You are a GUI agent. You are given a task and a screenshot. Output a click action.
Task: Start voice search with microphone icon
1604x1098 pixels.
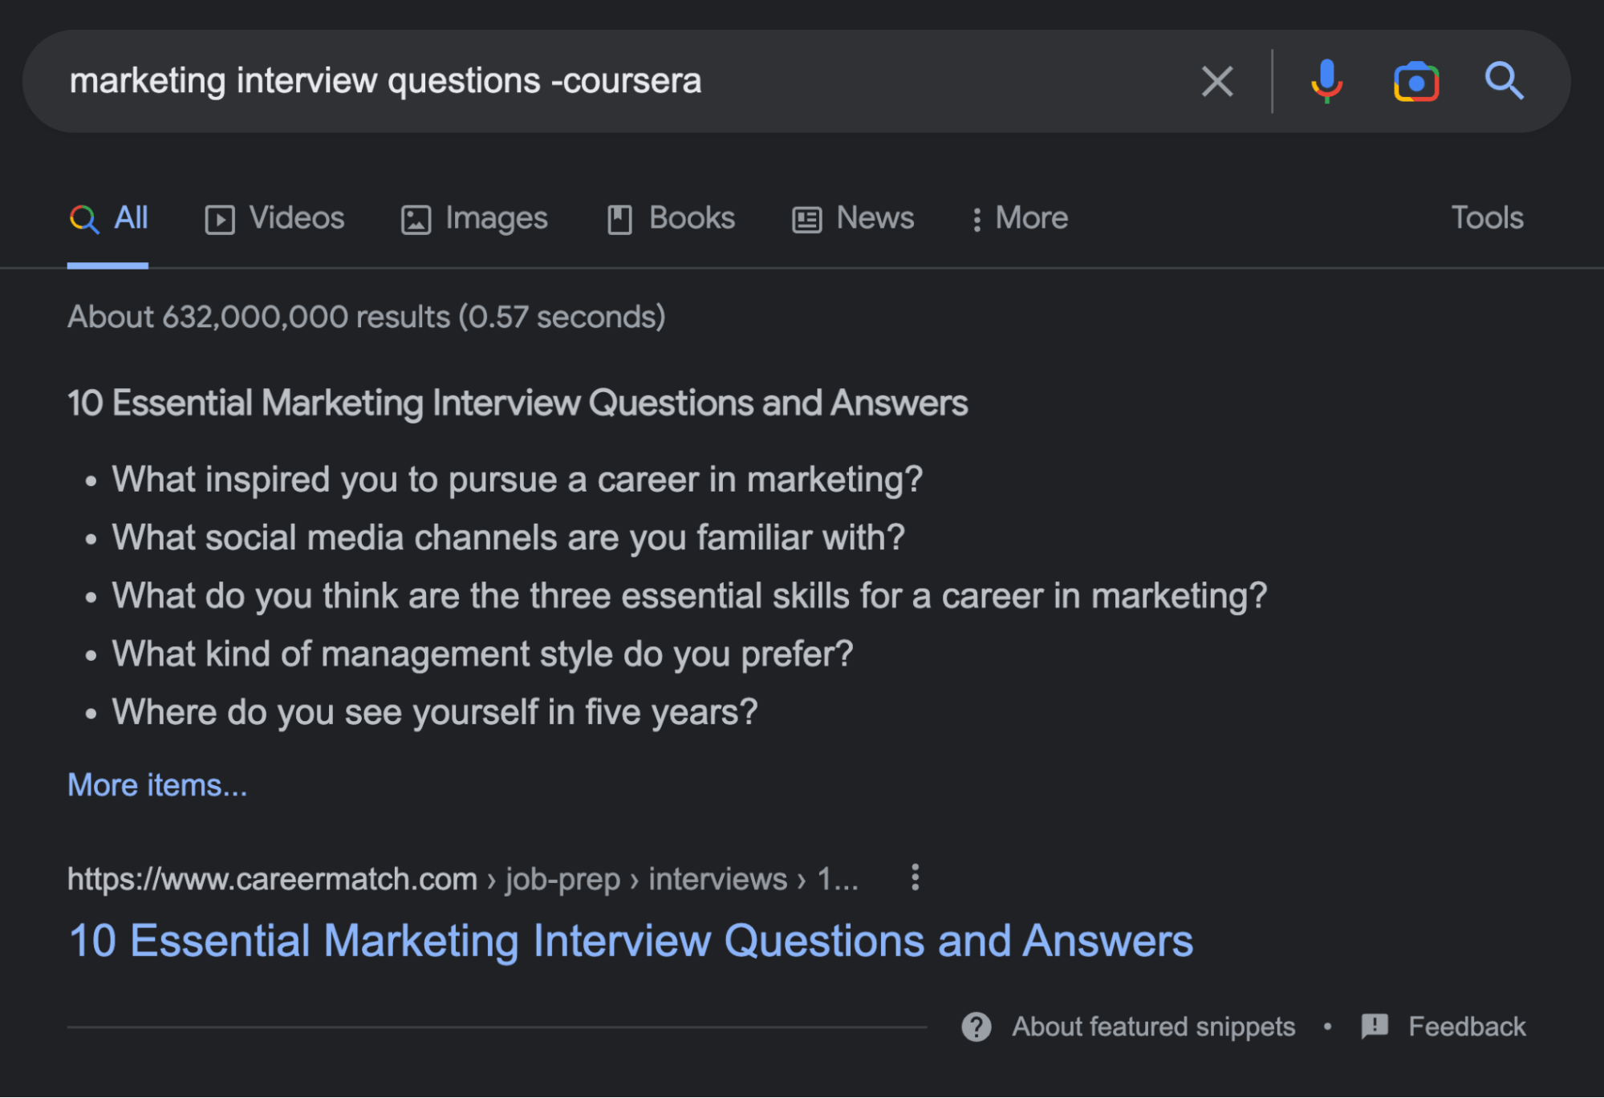pos(1326,81)
